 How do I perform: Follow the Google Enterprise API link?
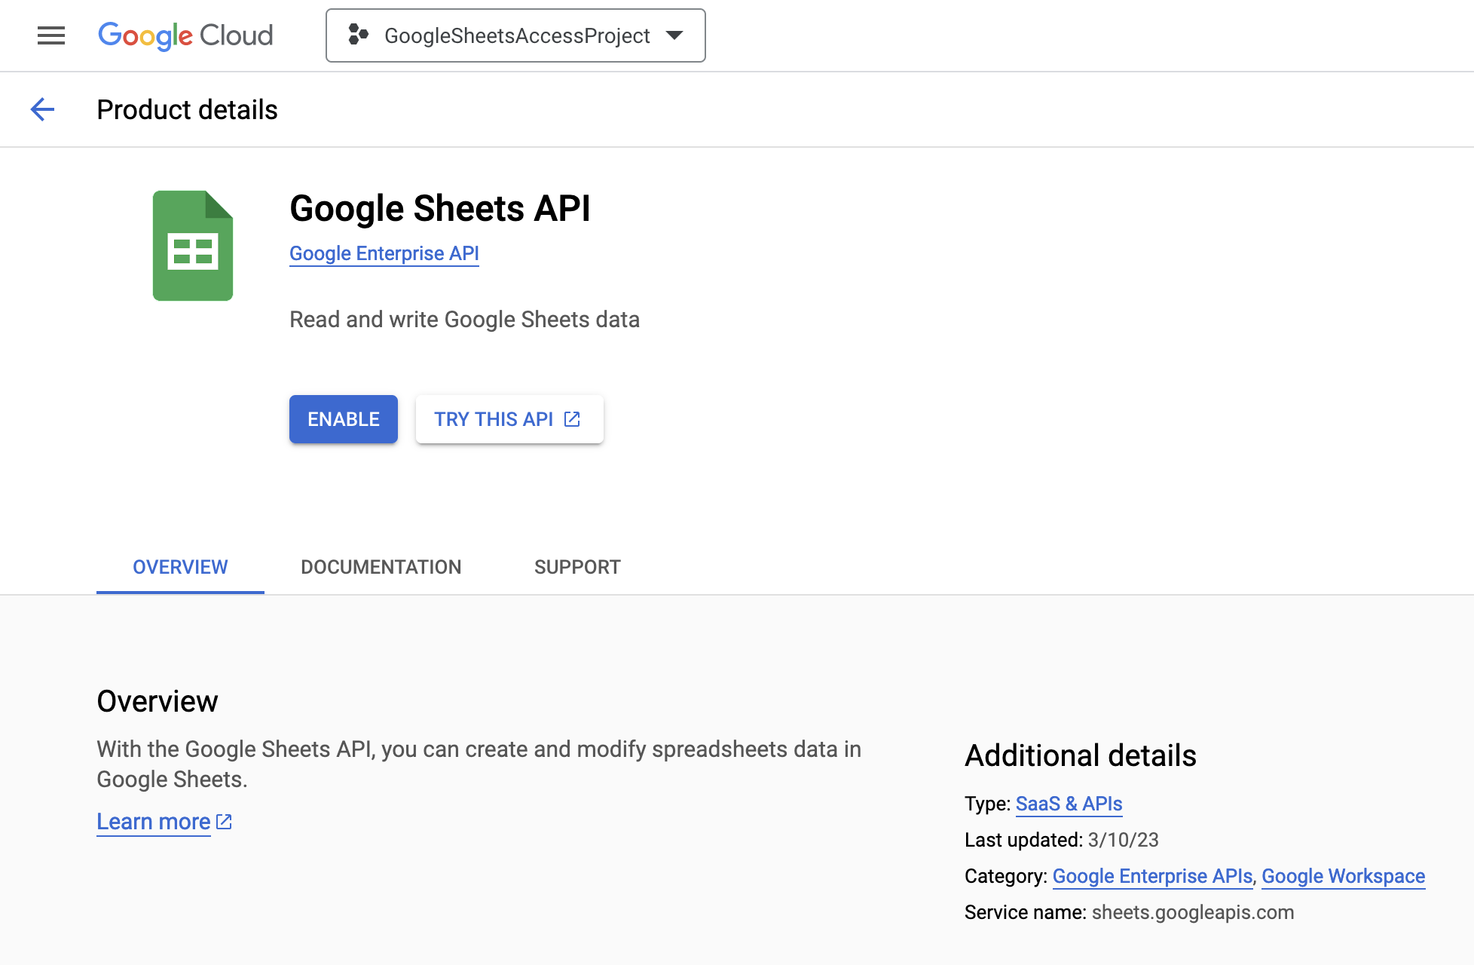click(x=384, y=253)
